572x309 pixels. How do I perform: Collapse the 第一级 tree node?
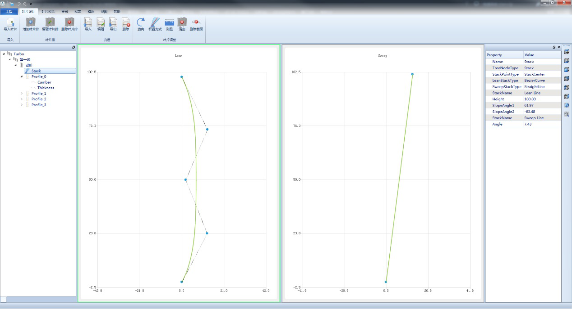click(x=9, y=59)
